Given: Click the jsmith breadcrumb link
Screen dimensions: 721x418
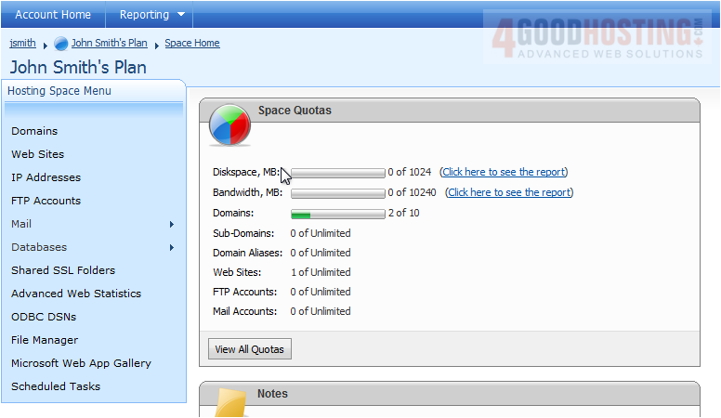Looking at the screenshot, I should (23, 43).
